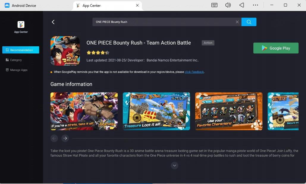Select the Manage Apps sidebar icon

[x=7, y=70]
